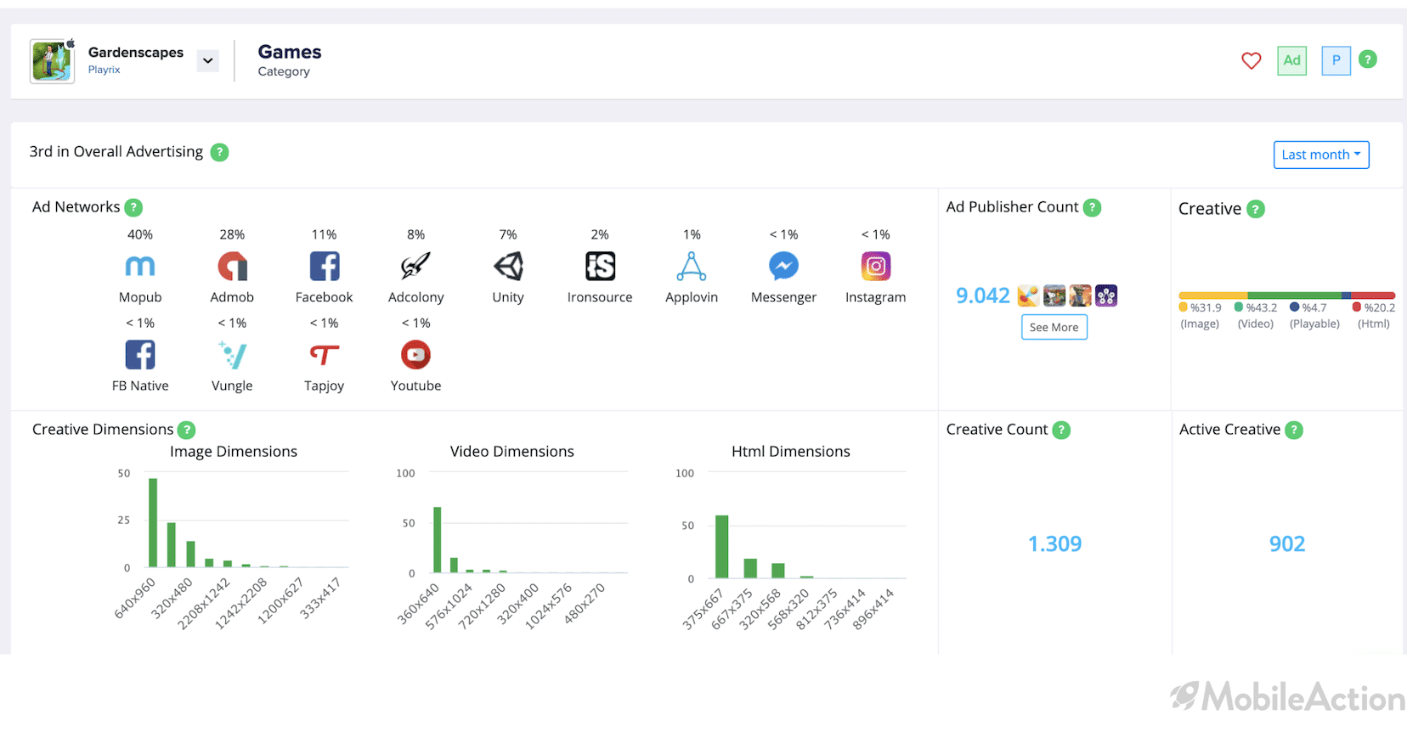Select the Applovin ad network icon
Viewport: 1407px width, 732px height.
(x=692, y=267)
